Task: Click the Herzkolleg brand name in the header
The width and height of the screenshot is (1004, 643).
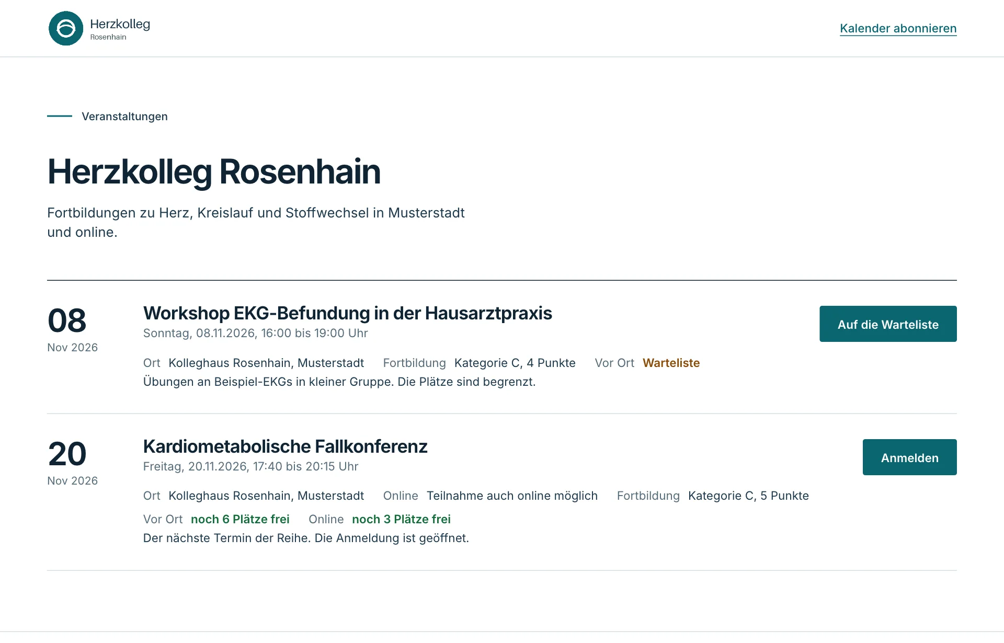Action: [120, 24]
